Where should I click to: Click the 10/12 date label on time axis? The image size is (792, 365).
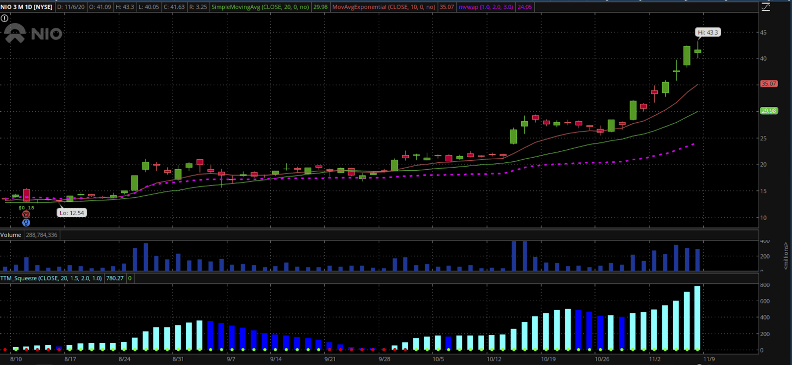494,359
